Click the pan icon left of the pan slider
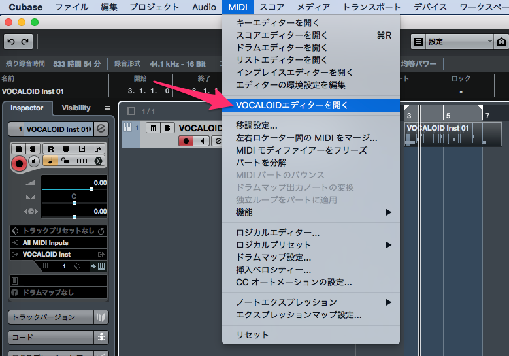 (31, 197)
